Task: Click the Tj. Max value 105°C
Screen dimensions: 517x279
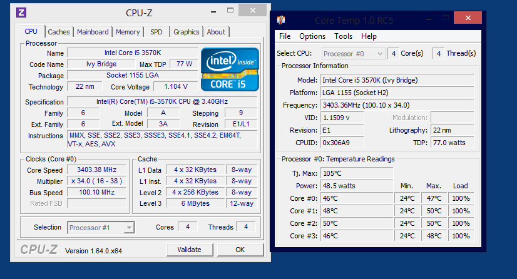Action: click(357, 173)
